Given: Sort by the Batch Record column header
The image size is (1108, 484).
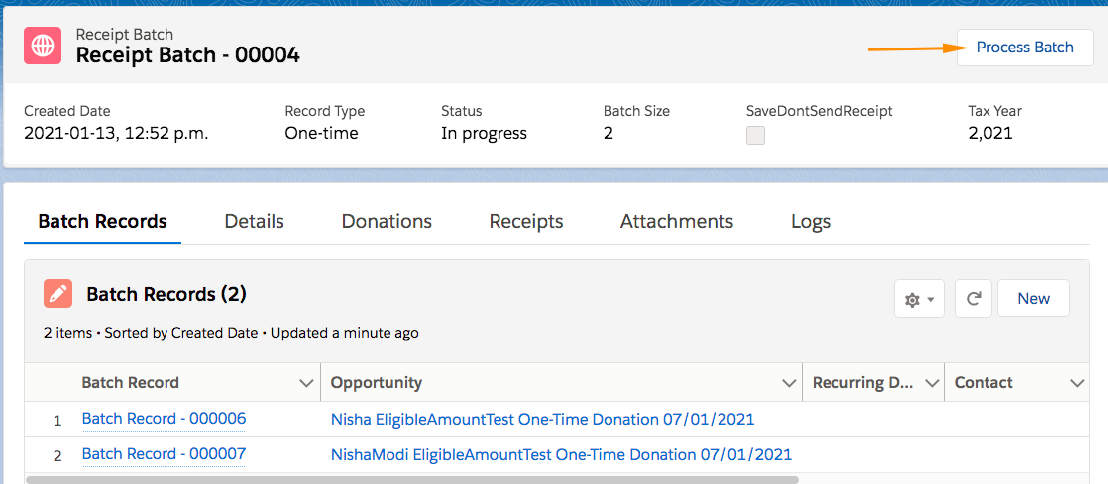Looking at the screenshot, I should [x=130, y=383].
